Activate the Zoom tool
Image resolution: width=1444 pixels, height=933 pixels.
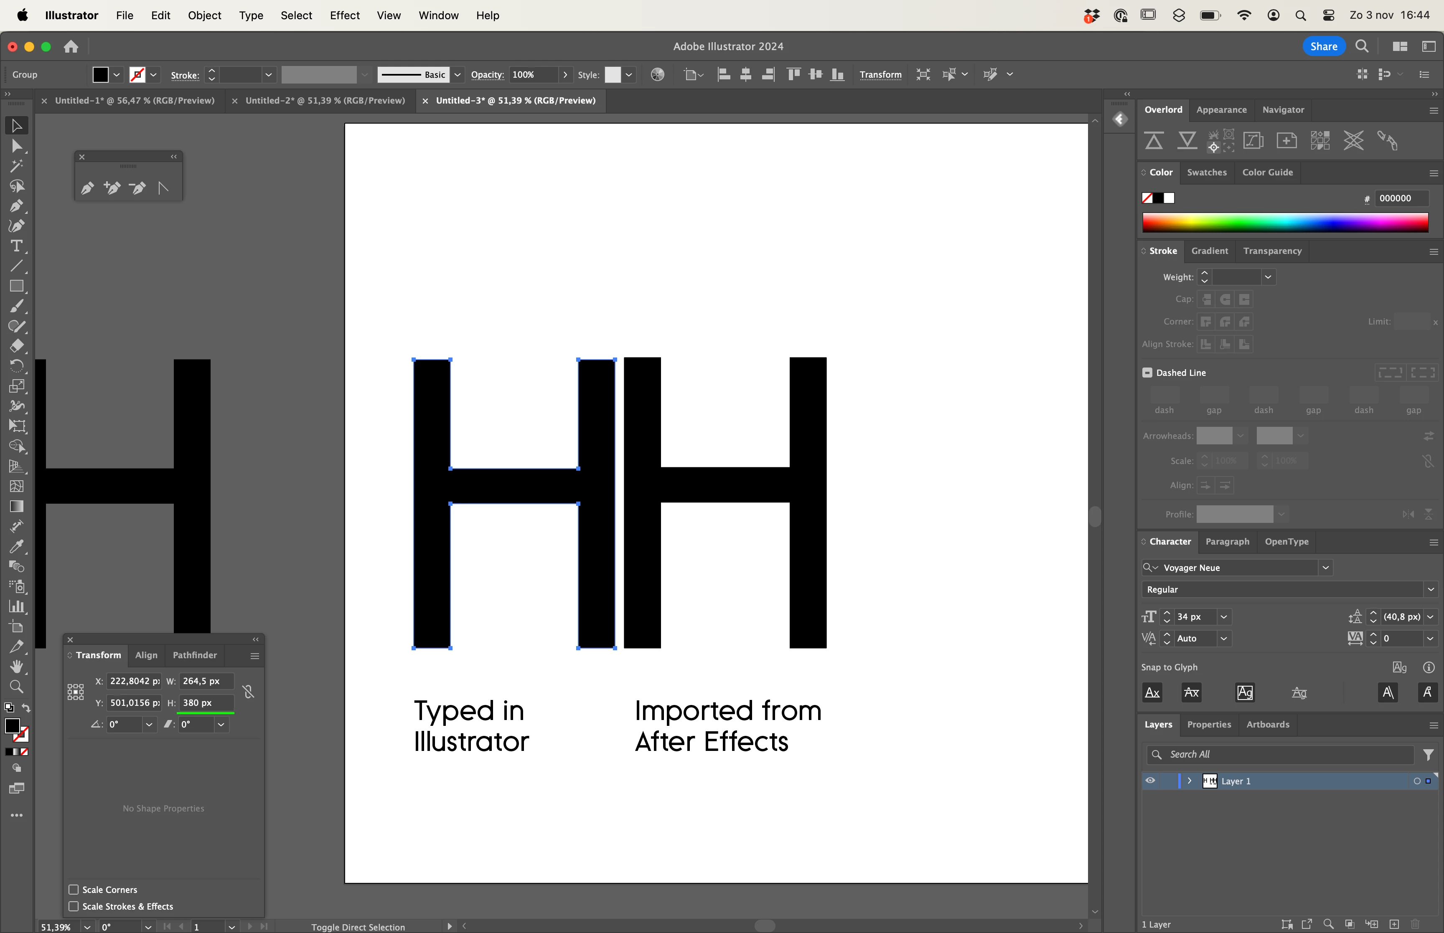click(16, 687)
